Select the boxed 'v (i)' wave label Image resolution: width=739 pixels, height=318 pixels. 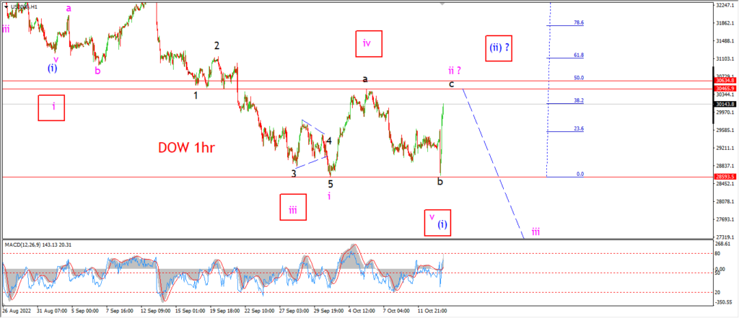click(437, 222)
